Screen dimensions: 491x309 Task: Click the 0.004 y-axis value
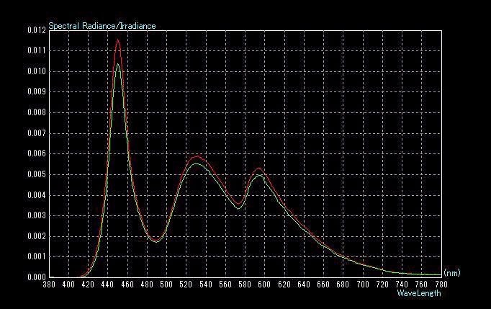click(x=37, y=195)
